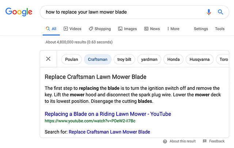The height and width of the screenshot is (148, 234).
Task: Open the Settings menu
Action: [x=201, y=29]
